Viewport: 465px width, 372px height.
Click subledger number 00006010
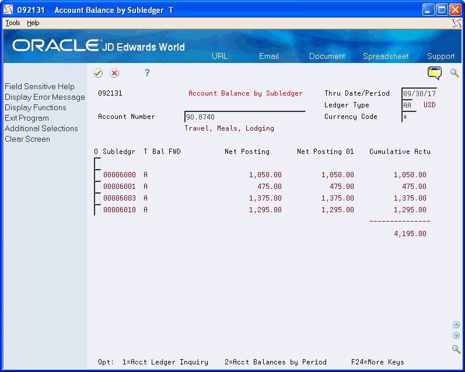(120, 210)
